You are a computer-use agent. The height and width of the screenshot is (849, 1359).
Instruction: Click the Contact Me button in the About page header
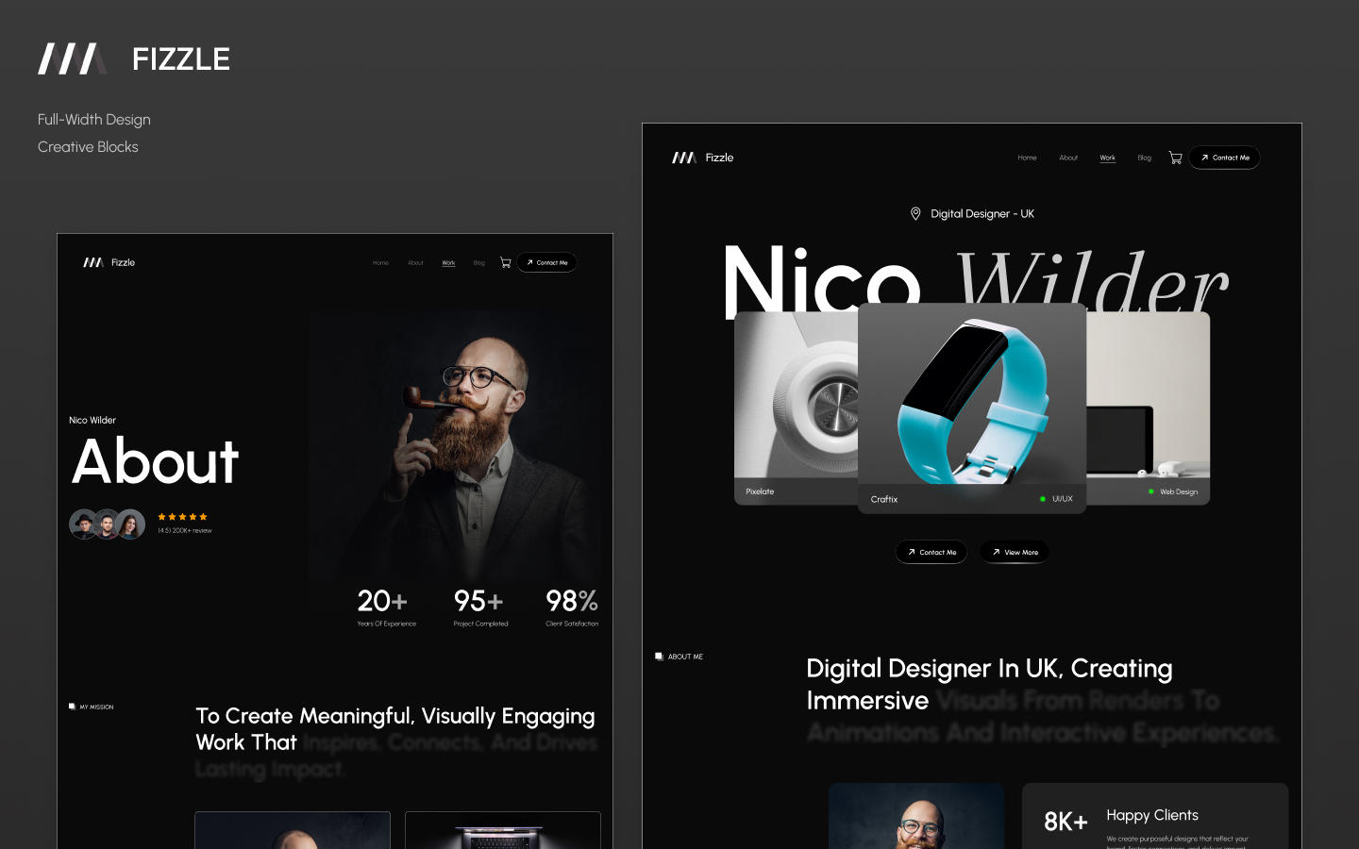coord(546,262)
